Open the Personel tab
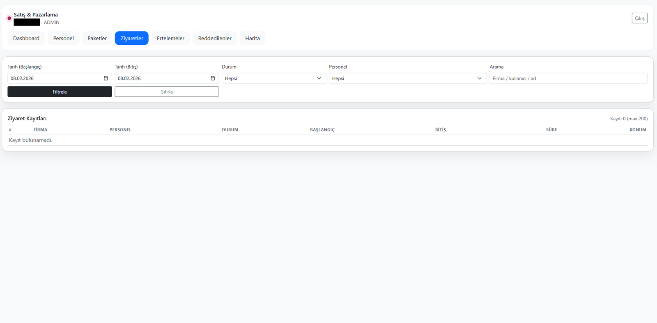 point(63,38)
